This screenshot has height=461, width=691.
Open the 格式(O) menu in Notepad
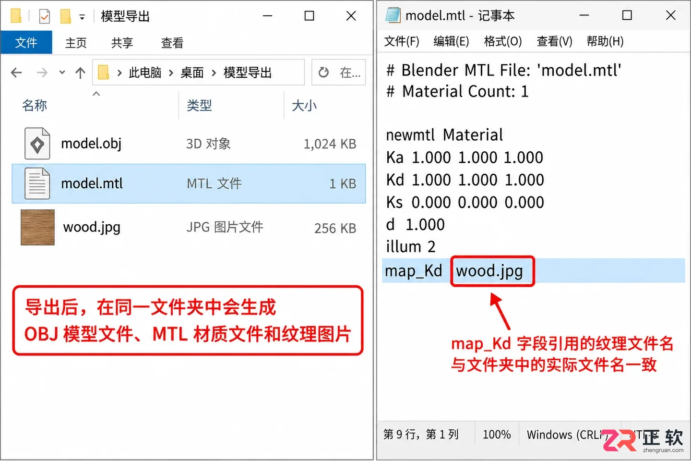[503, 42]
